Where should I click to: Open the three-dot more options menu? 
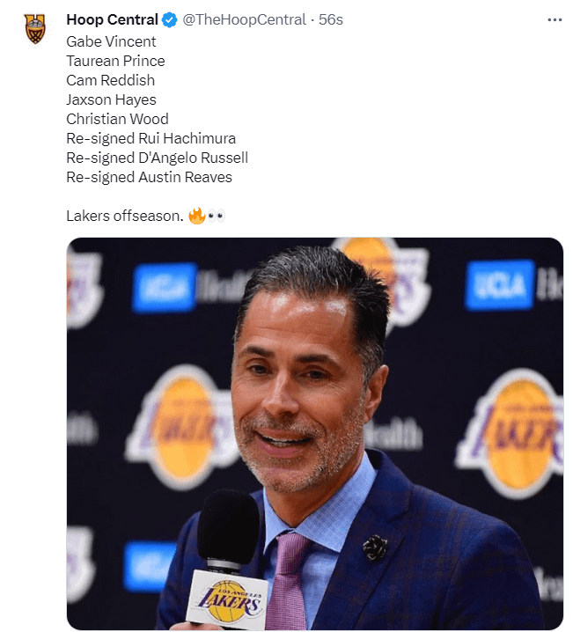click(x=554, y=19)
